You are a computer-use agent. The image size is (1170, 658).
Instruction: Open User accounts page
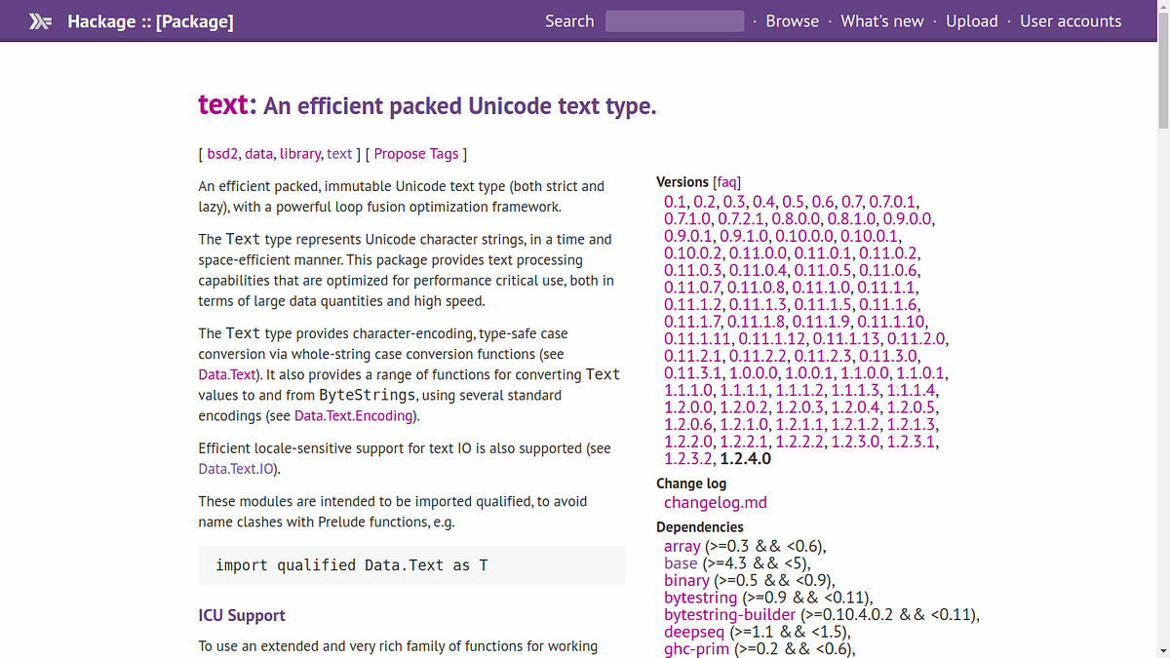click(1071, 20)
